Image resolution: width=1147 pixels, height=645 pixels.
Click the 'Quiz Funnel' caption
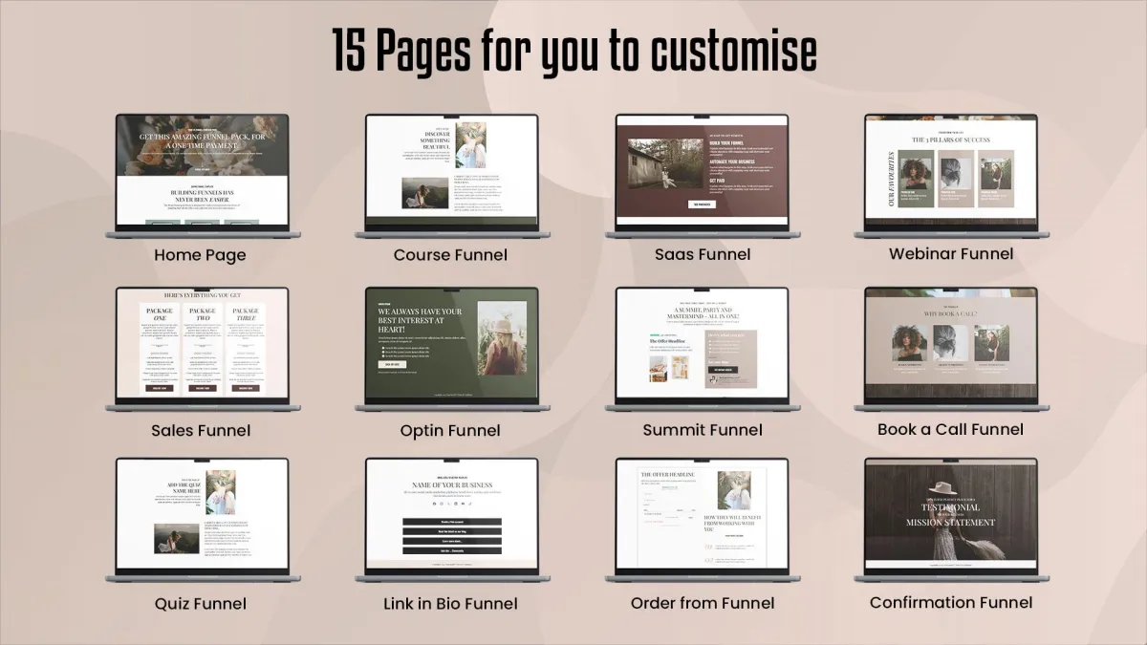pyautogui.click(x=201, y=604)
